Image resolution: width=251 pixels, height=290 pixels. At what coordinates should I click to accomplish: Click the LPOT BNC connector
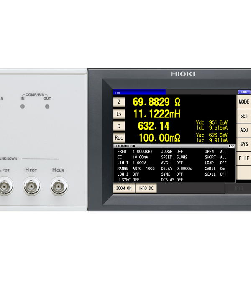pyautogui.click(x=5, y=186)
